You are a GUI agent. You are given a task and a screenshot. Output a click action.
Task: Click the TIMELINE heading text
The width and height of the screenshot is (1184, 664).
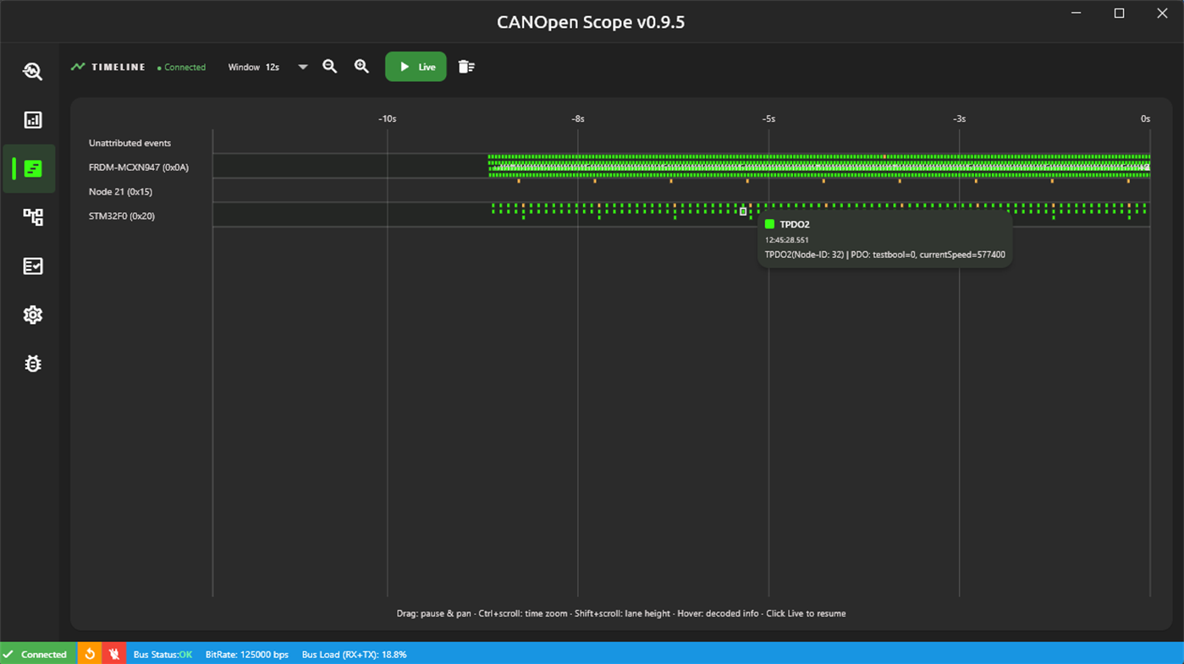(118, 67)
